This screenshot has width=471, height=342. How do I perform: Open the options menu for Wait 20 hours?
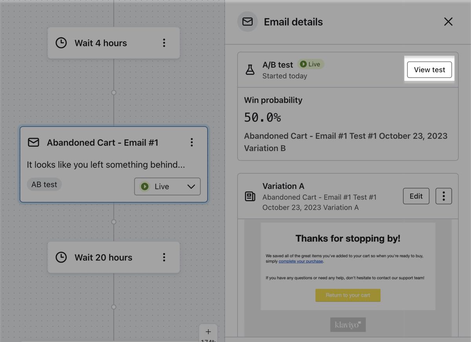pyautogui.click(x=164, y=257)
